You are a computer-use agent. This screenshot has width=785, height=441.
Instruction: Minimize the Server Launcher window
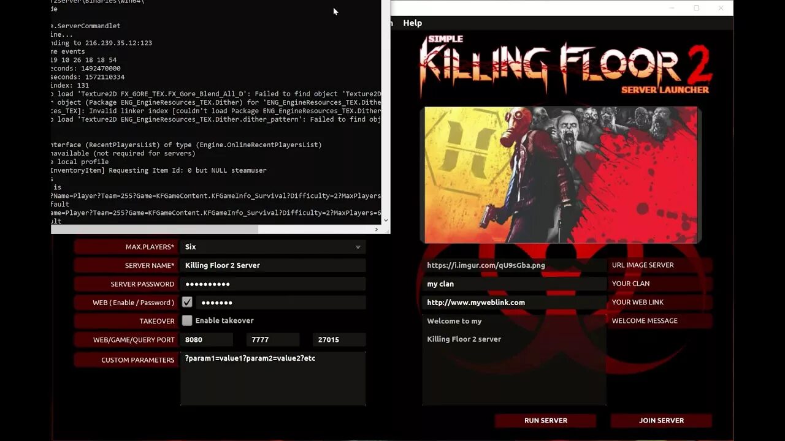point(672,8)
